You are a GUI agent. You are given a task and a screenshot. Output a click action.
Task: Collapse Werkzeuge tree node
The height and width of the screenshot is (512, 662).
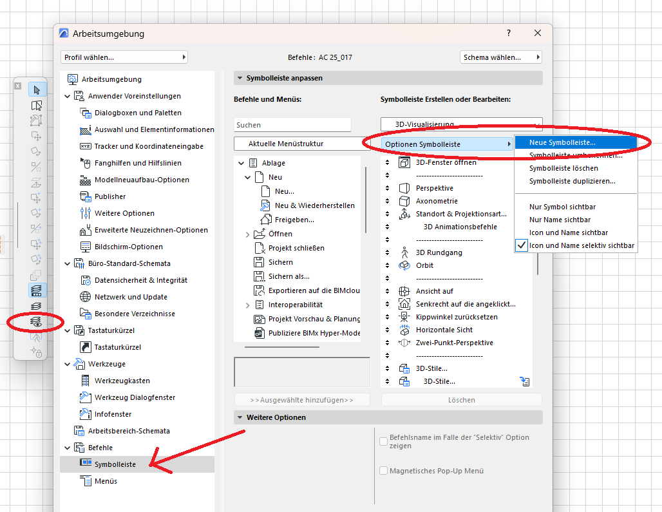click(67, 365)
